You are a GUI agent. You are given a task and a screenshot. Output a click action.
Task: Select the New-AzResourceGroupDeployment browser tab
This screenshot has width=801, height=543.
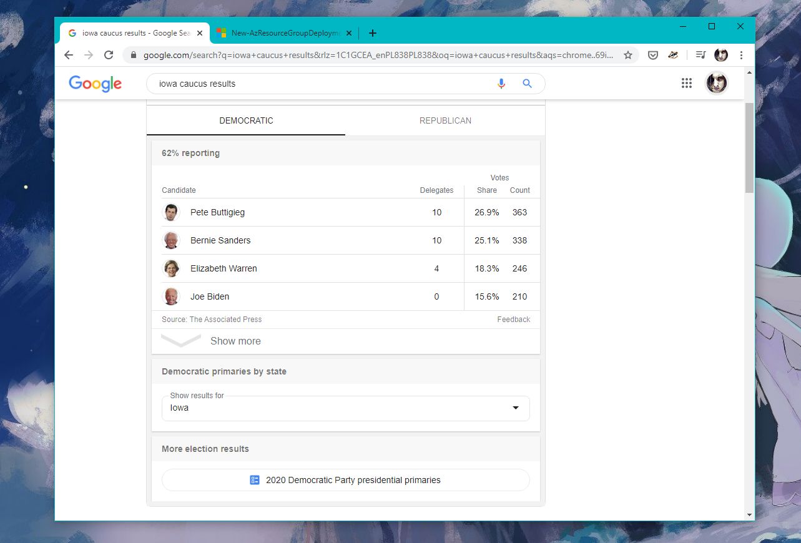pyautogui.click(x=284, y=33)
